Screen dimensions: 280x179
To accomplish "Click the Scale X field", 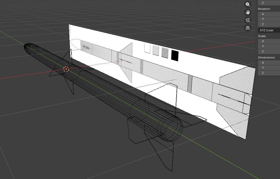I will [x=269, y=41].
